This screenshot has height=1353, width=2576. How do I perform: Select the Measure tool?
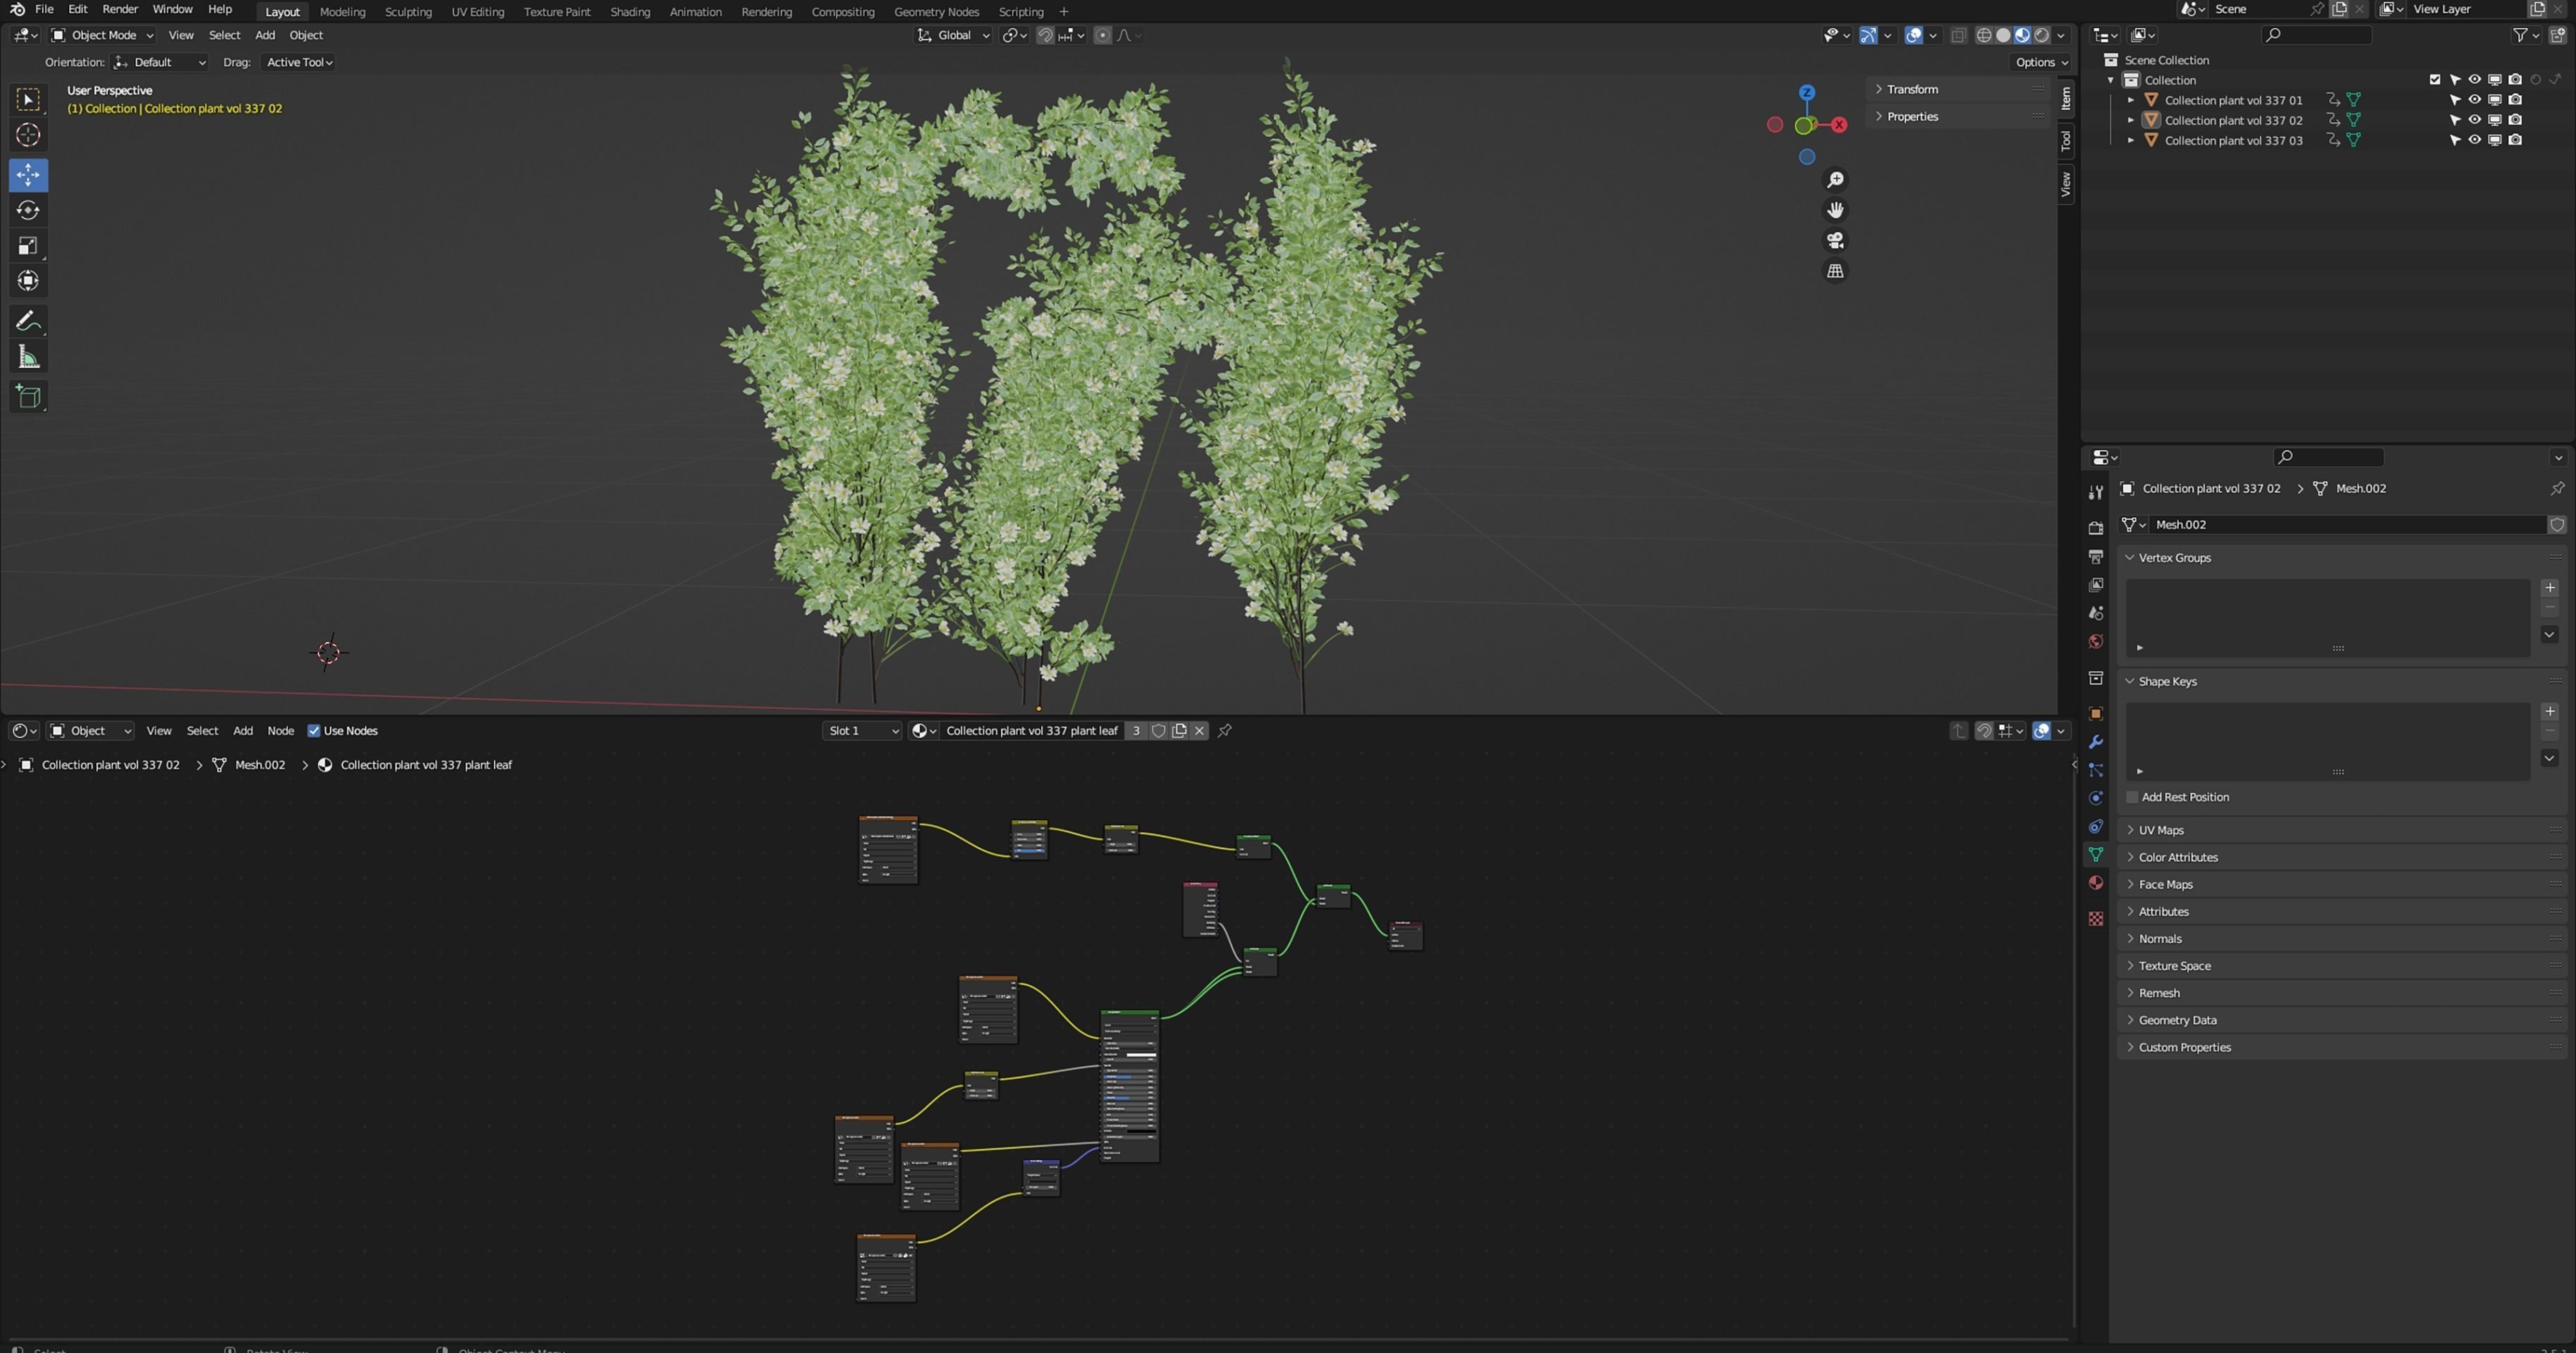click(x=28, y=357)
